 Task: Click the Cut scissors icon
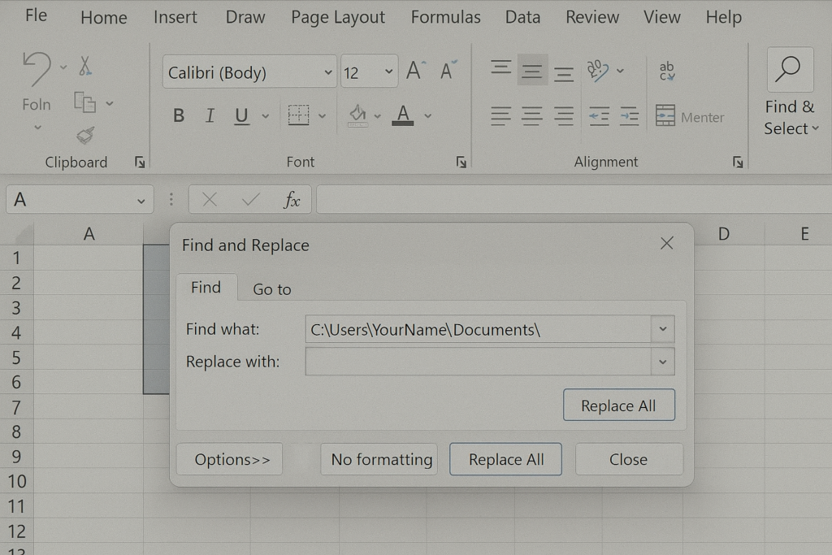pyautogui.click(x=85, y=67)
